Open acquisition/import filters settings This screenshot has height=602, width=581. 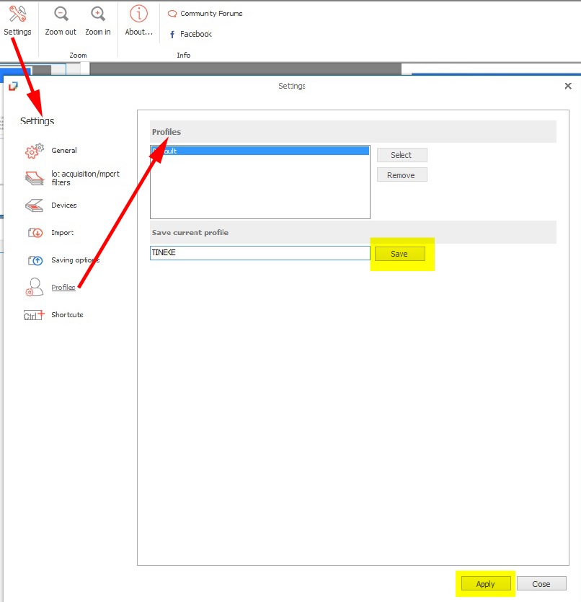85,178
